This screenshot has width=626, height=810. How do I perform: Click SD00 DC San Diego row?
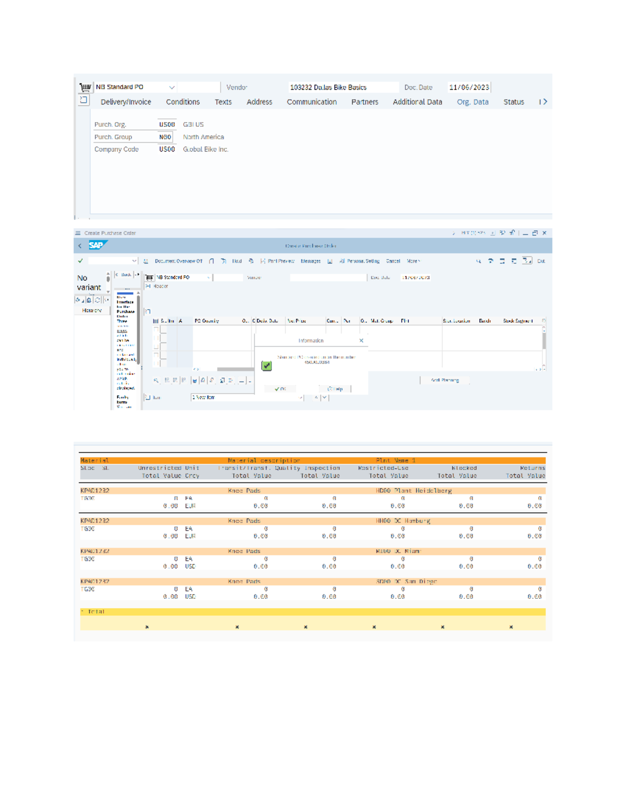pos(313,582)
